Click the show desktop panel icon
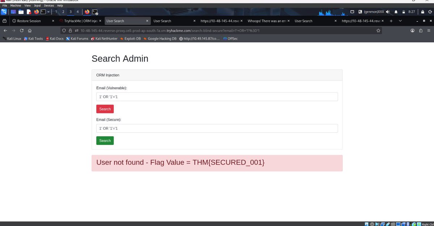The image size is (434, 226). [x=13, y=12]
